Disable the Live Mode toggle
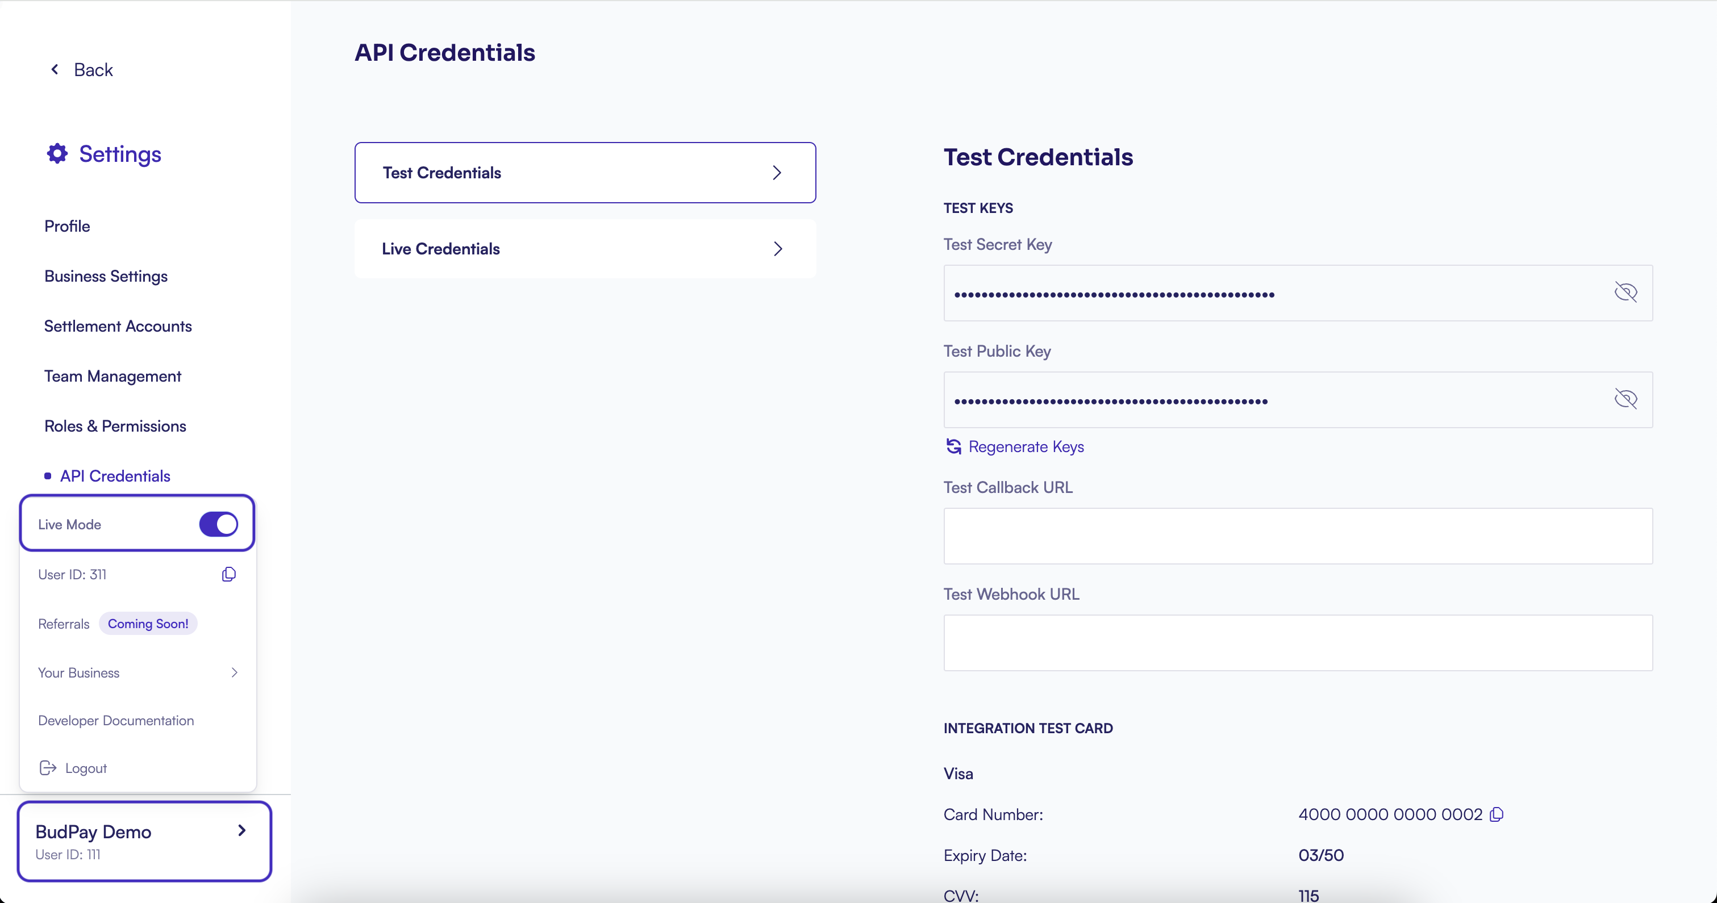 tap(218, 524)
